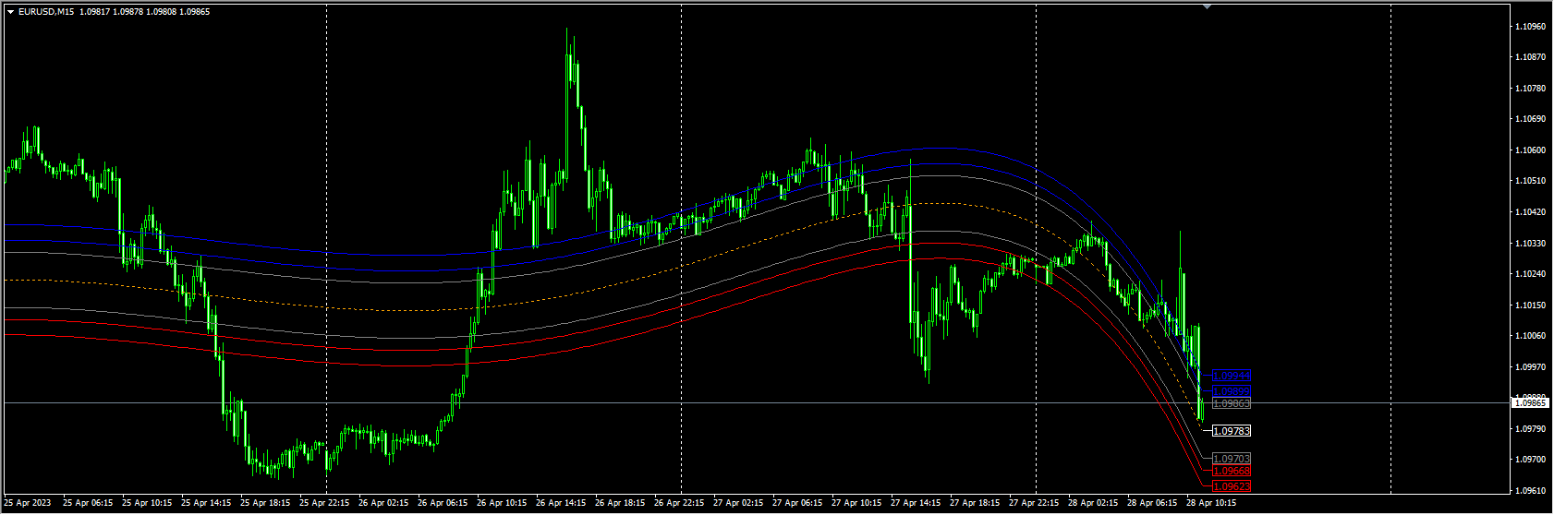Click the 25 Apr 18:15 time label

coord(265,503)
